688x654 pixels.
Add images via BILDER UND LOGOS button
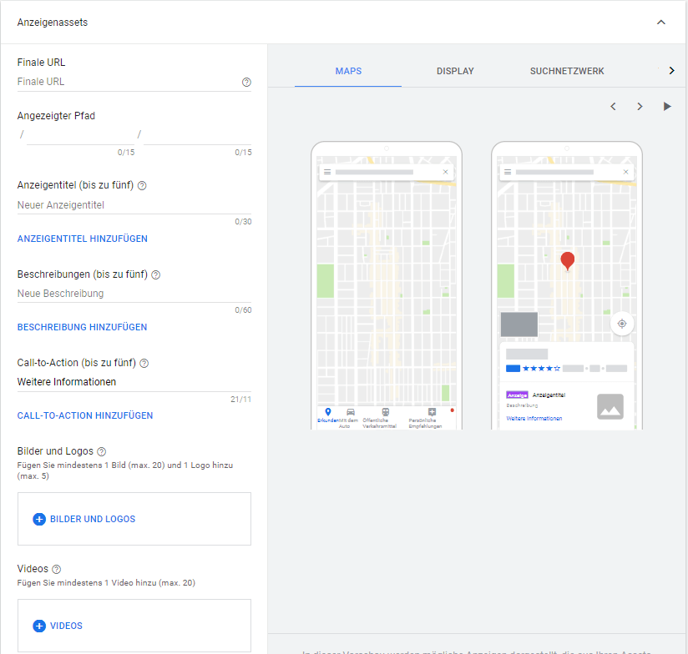click(x=84, y=519)
